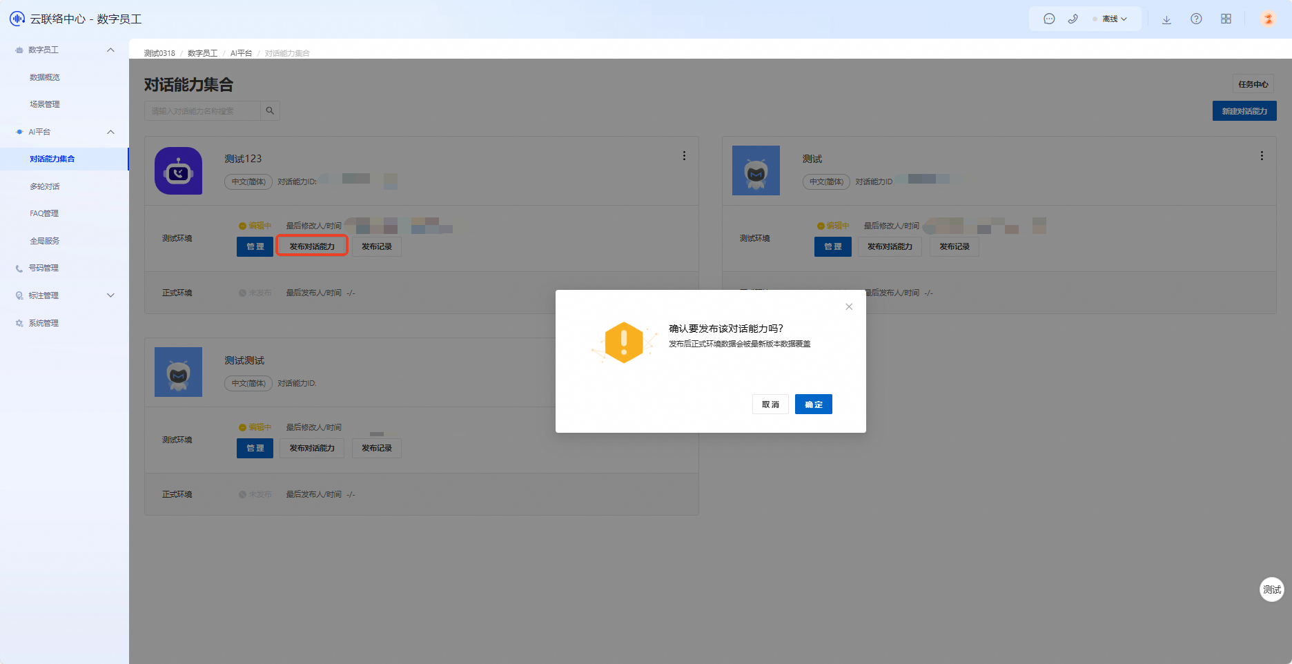This screenshot has width=1292, height=664.
Task: Click the 测试123 card title
Action: 243,159
